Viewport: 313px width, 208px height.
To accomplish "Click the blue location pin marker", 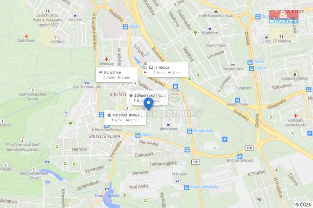I will [148, 104].
